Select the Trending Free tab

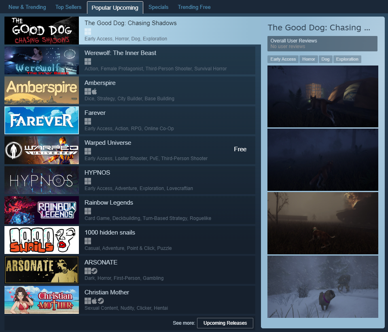tap(194, 7)
